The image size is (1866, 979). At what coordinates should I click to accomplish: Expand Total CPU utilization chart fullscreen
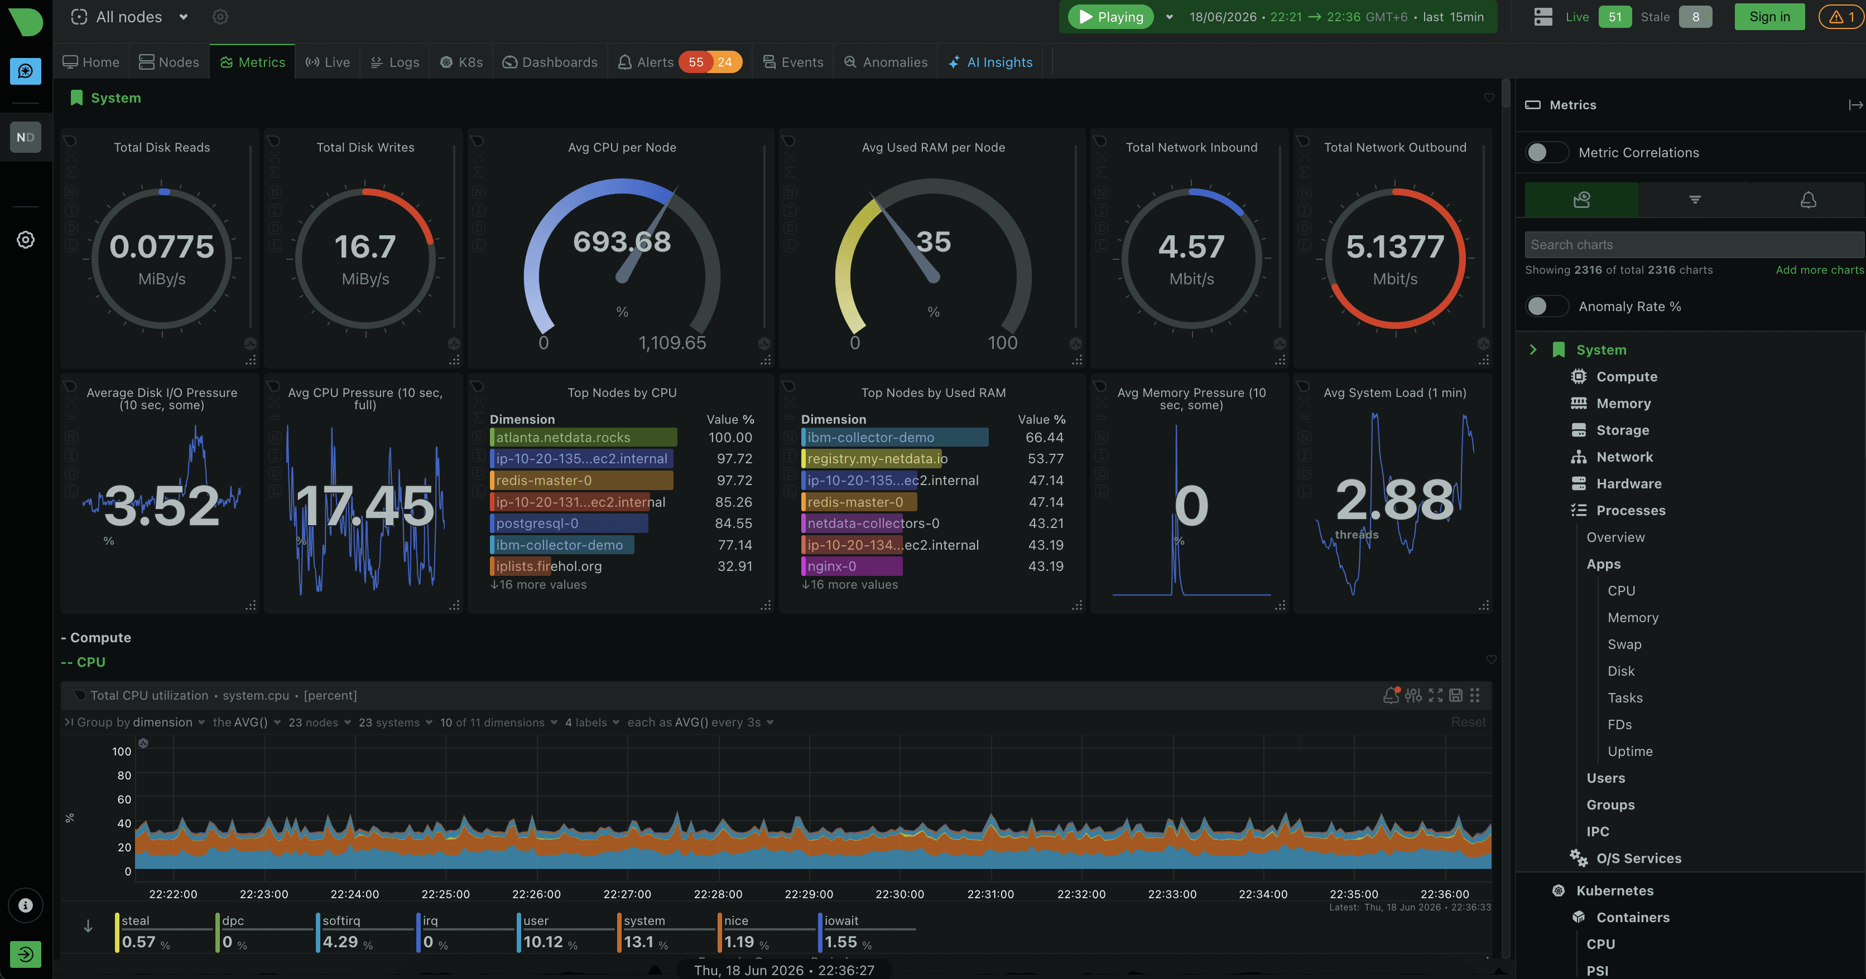[x=1435, y=695]
